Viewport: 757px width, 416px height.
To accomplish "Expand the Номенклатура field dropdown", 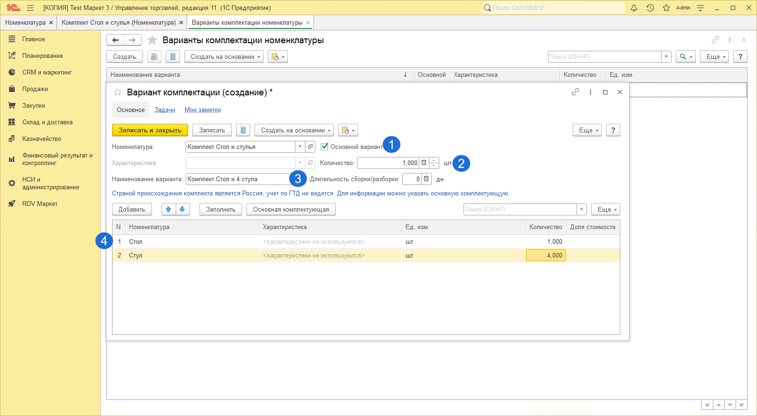I will coord(300,147).
